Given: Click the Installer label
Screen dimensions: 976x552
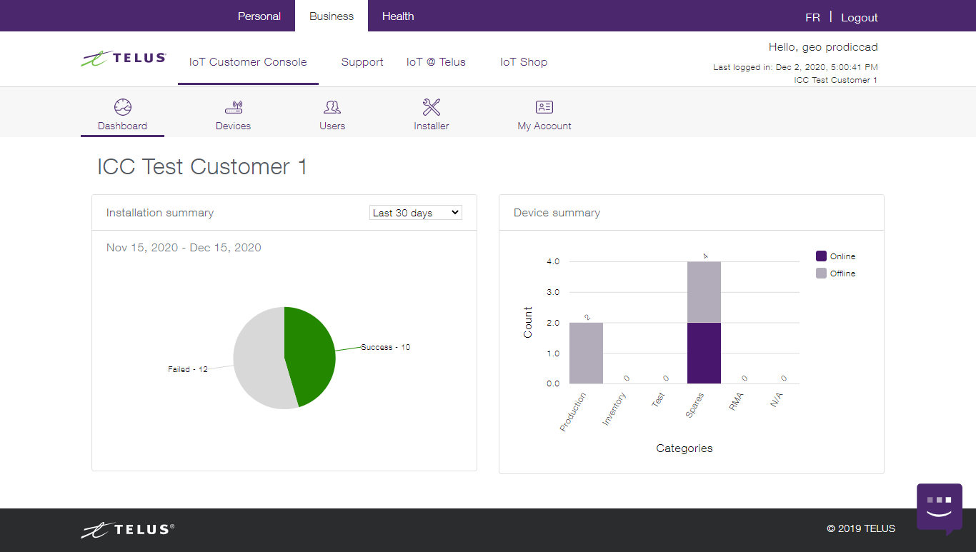Looking at the screenshot, I should pyautogui.click(x=432, y=126).
